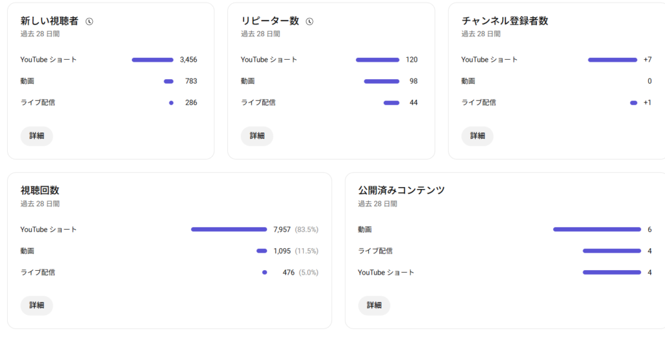Open 詳細 in the 新しい視聴者 card
Image resolution: width=665 pixels, height=337 pixels.
(x=37, y=136)
